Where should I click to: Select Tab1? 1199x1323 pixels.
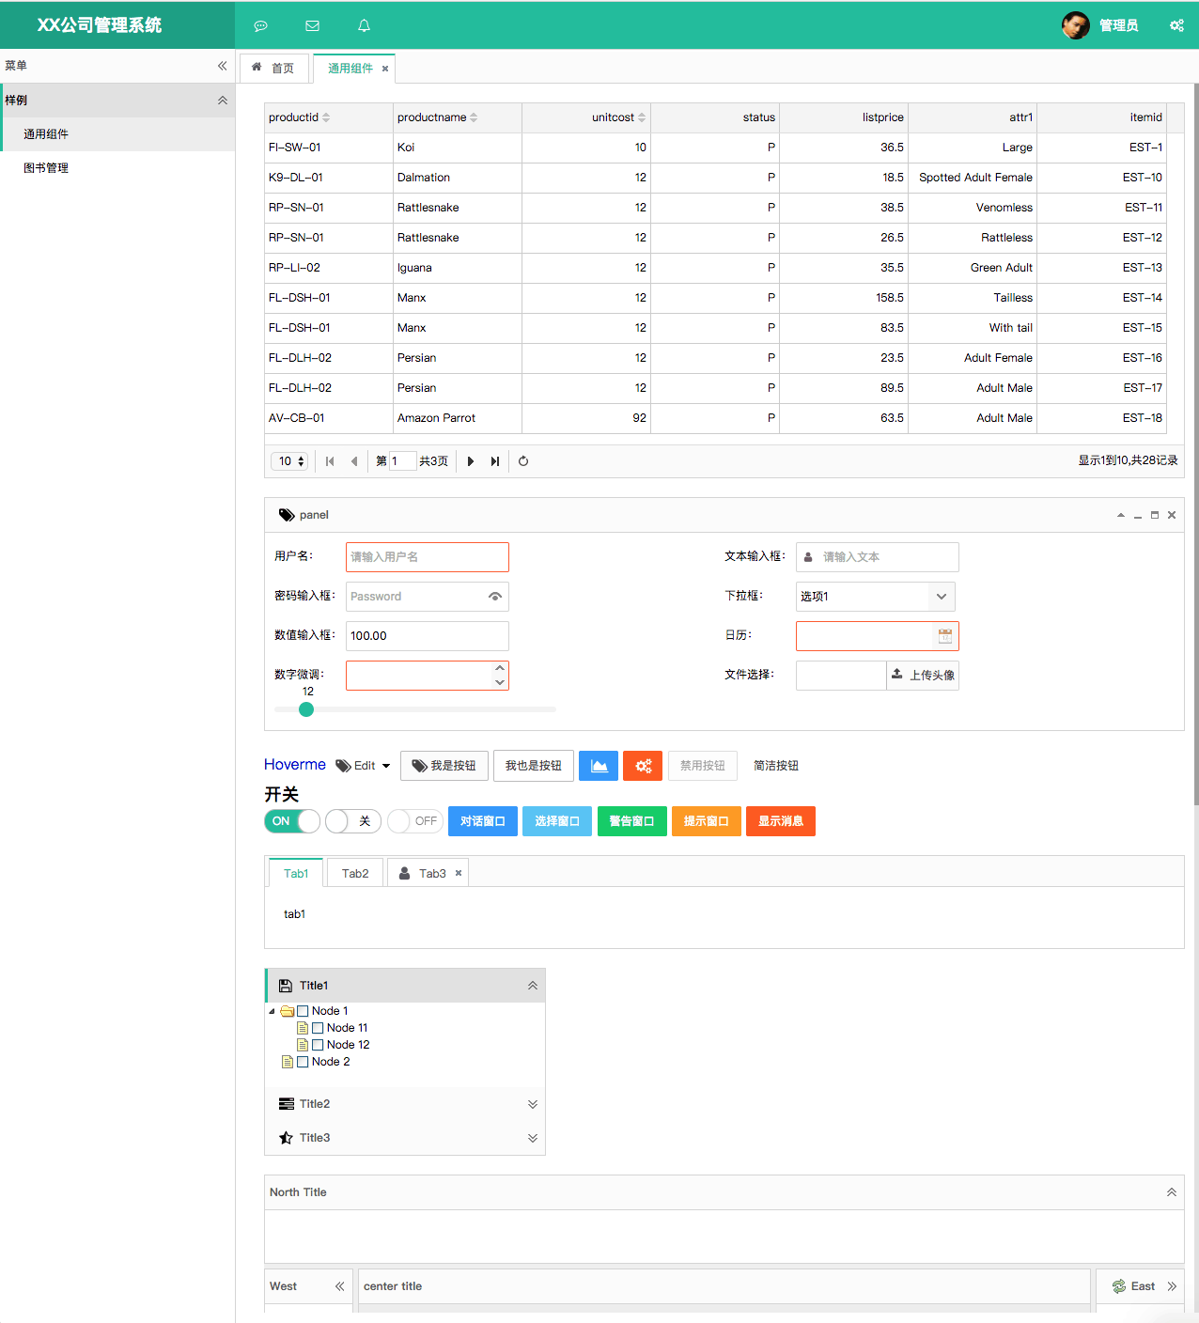point(296,873)
